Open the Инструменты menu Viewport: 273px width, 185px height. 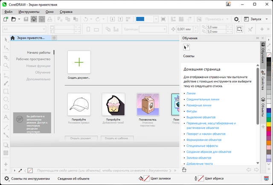[29, 12]
